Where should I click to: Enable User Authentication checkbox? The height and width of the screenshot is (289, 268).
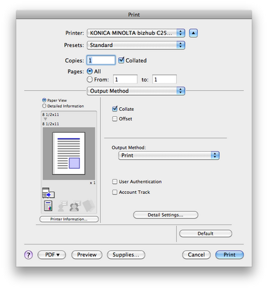pos(115,182)
